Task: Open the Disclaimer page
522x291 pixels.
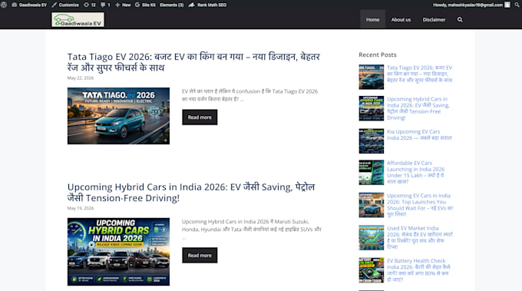Action: coord(434,20)
